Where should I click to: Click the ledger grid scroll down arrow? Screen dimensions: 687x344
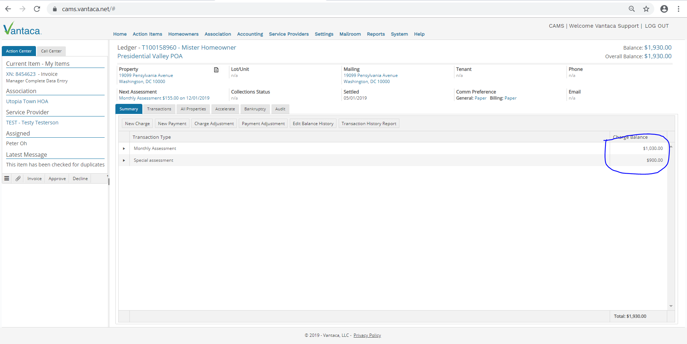point(671,306)
